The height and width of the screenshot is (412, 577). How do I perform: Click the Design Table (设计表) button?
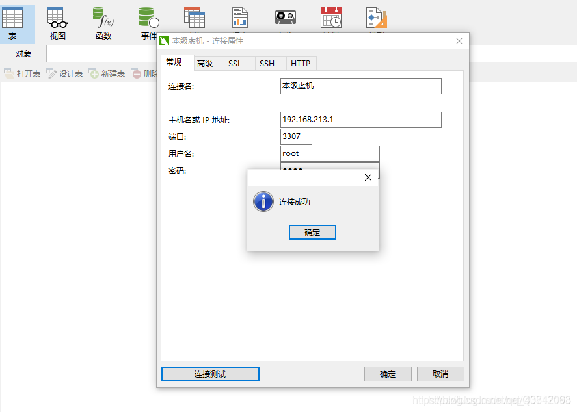(x=64, y=74)
